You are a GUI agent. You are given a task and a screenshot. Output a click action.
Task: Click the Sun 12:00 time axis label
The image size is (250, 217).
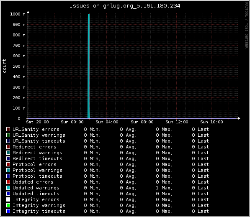click(x=177, y=122)
